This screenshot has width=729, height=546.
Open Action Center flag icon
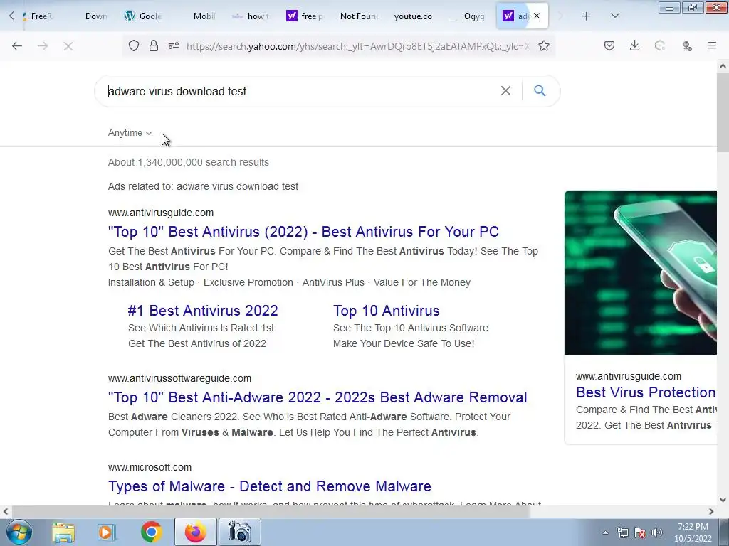pos(640,532)
